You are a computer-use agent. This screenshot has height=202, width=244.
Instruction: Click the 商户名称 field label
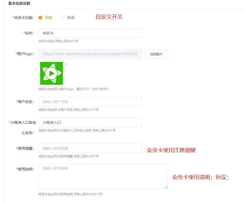25,102
